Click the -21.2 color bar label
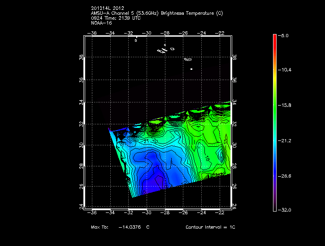Image resolution: width=325 pixels, height=246 pixels. [x=285, y=140]
